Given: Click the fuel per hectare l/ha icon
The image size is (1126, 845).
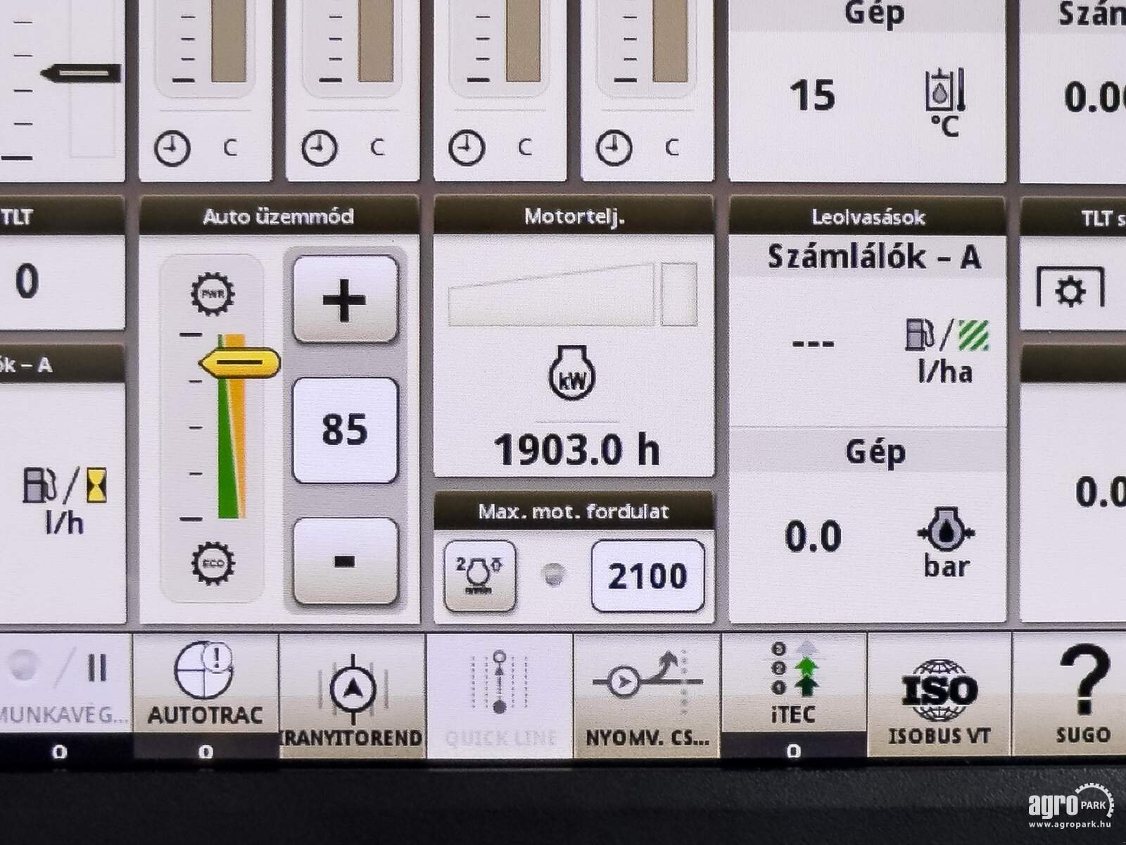Looking at the screenshot, I should point(947,351).
